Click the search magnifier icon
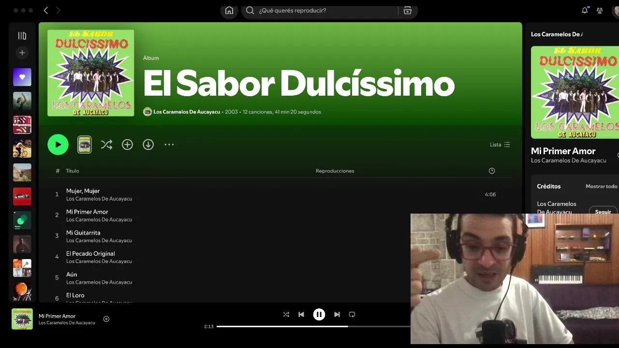 click(250, 10)
